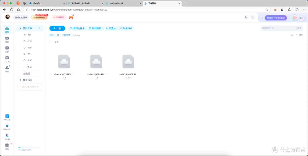Switch the file view mode icon
The height and width of the screenshot is (156, 308).
(x=291, y=35)
